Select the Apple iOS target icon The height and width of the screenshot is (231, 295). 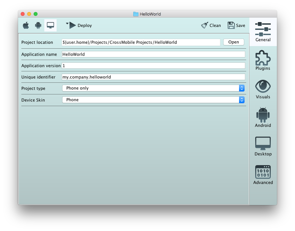(26, 25)
